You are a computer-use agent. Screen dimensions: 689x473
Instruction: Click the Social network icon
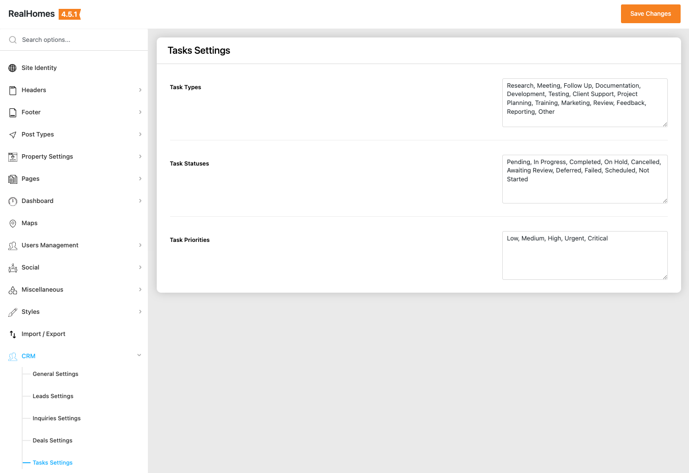point(13,268)
